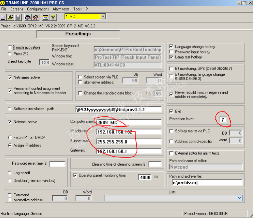Click the yellow question mark help icon

53,17
